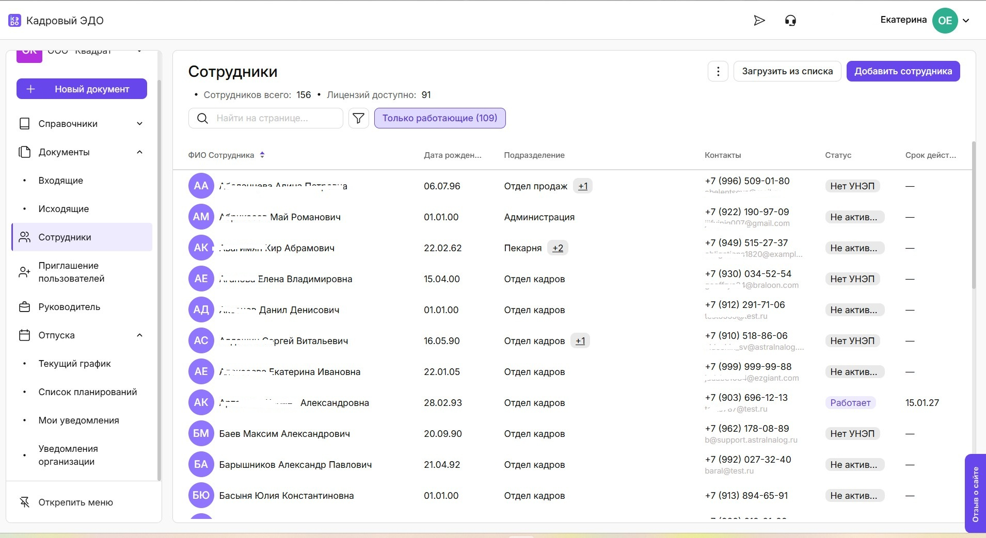Image resolution: width=986 pixels, height=538 pixels.
Task: Toggle the Только работающие (109) filter
Action: 439,118
